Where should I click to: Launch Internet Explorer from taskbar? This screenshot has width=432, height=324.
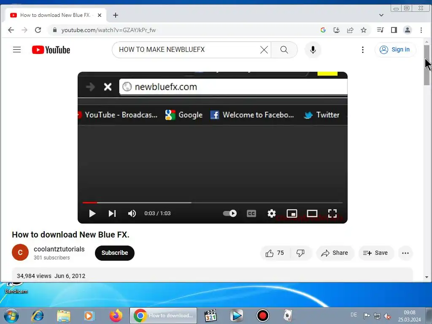(38, 316)
